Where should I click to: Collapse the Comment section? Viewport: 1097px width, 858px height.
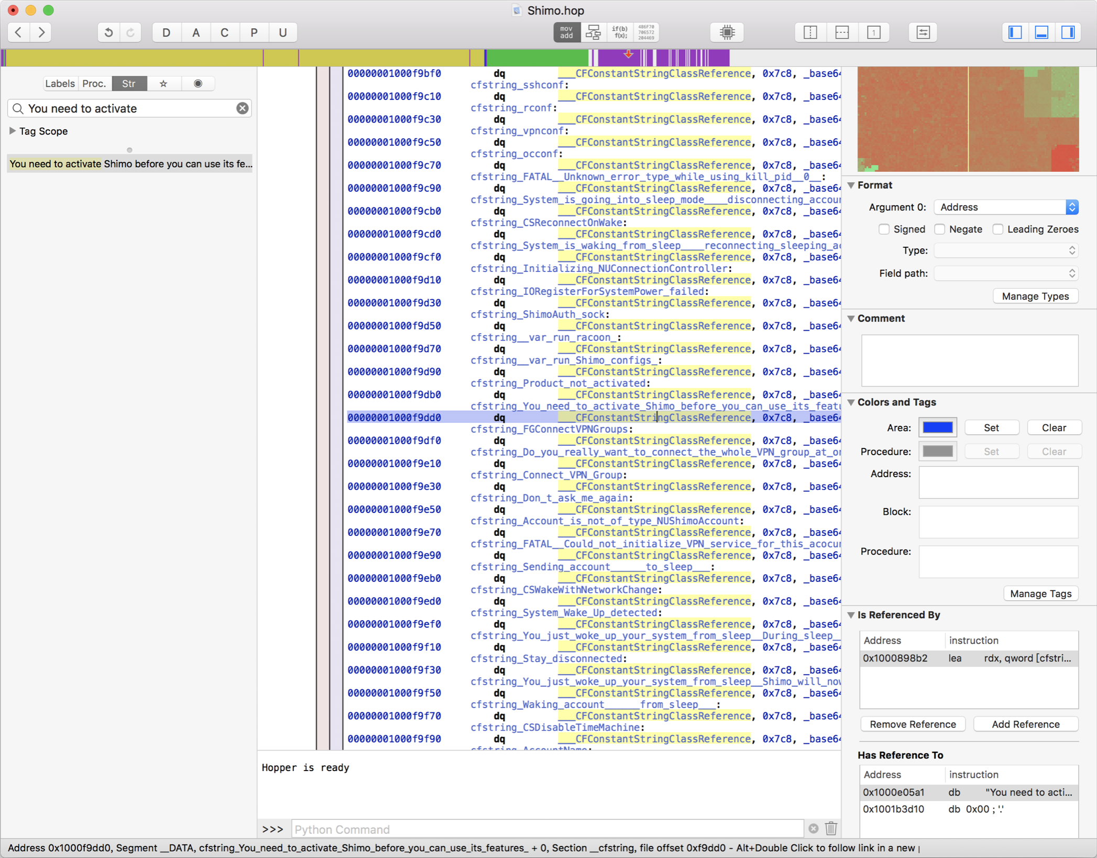(x=851, y=318)
